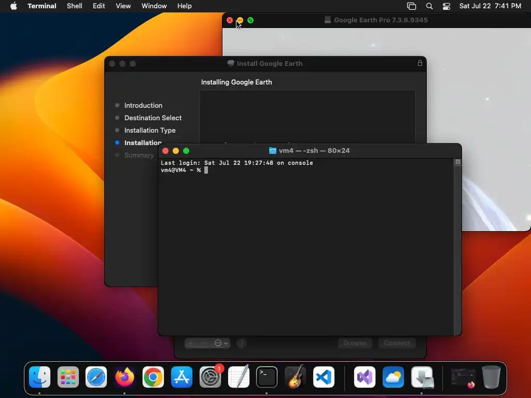Viewport: 531px width, 398px height.
Task: Open the Window menu
Action: point(154,6)
